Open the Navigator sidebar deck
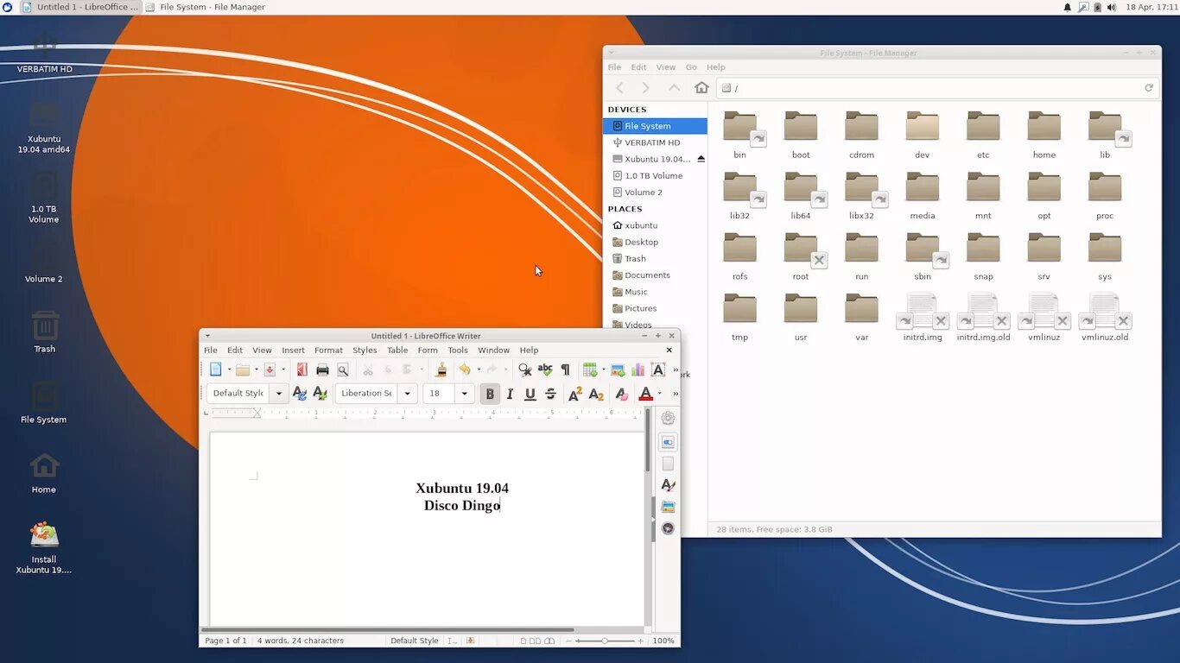The image size is (1180, 663). pos(668,528)
